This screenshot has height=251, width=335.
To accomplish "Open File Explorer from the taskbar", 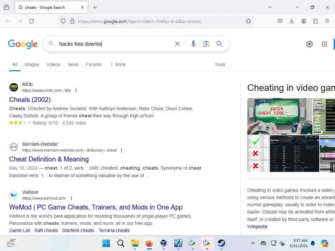I will click(135, 243).
